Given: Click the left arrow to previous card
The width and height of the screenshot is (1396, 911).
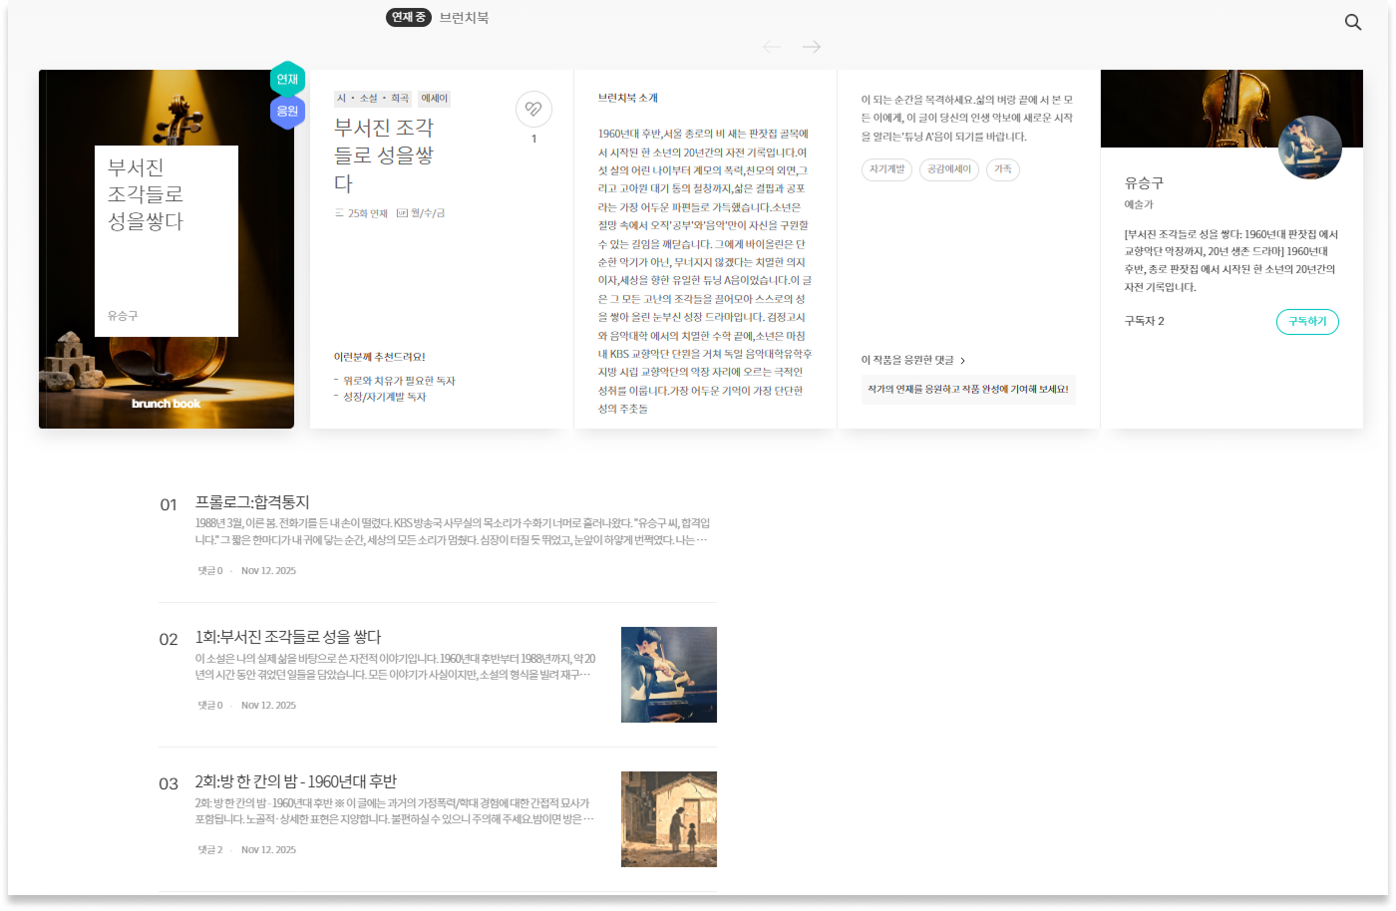Looking at the screenshot, I should [771, 47].
